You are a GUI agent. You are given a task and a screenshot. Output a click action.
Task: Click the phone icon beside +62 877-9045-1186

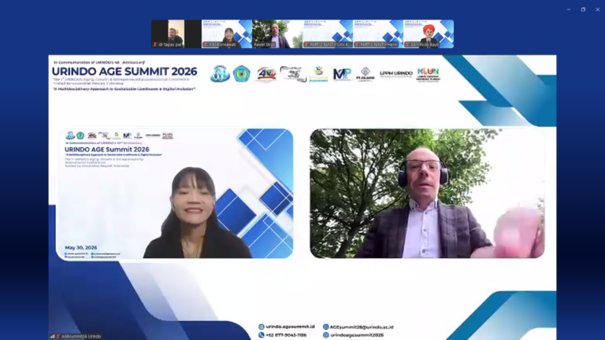pyautogui.click(x=262, y=335)
